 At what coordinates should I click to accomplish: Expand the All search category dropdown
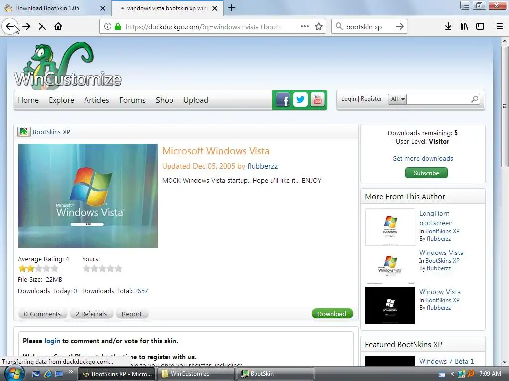pyautogui.click(x=397, y=99)
